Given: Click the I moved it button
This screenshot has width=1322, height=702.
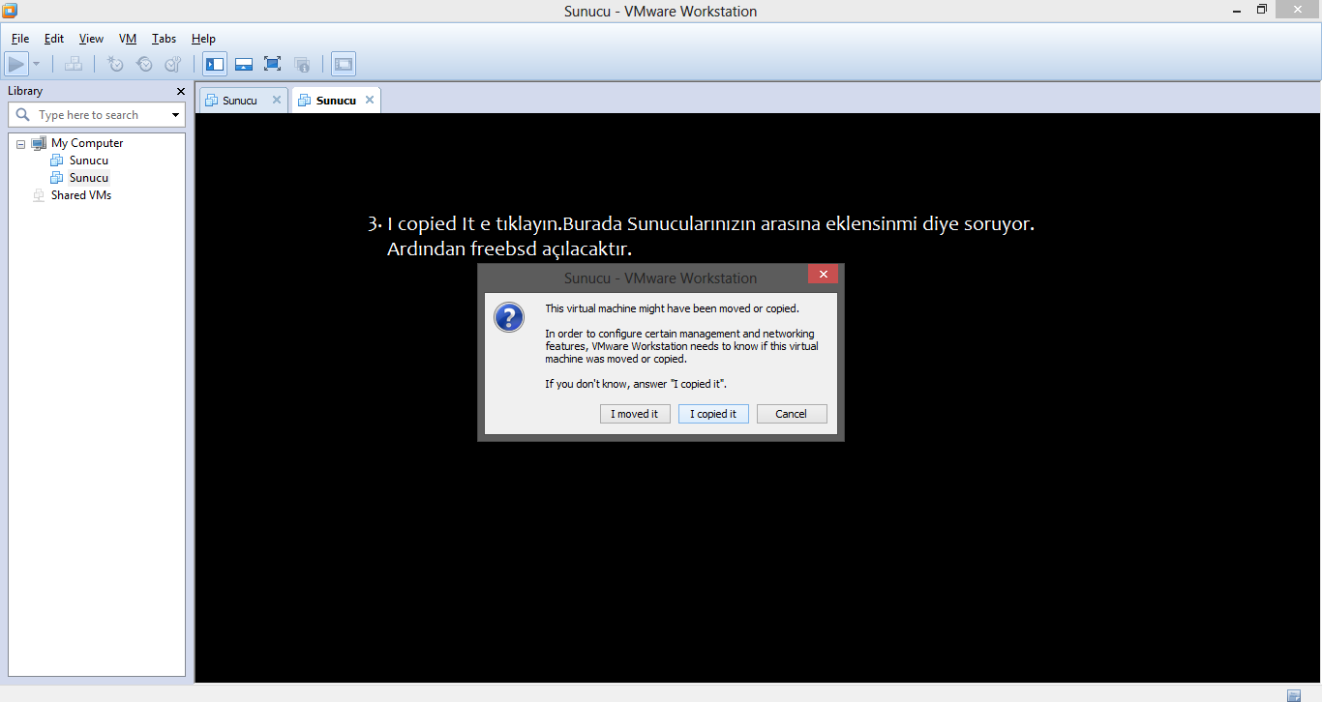Looking at the screenshot, I should pos(635,414).
